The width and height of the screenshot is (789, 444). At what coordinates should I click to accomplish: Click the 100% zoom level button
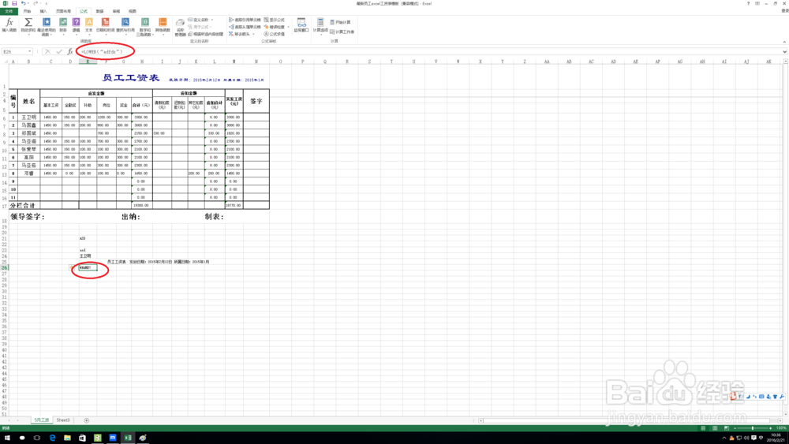[781, 428]
